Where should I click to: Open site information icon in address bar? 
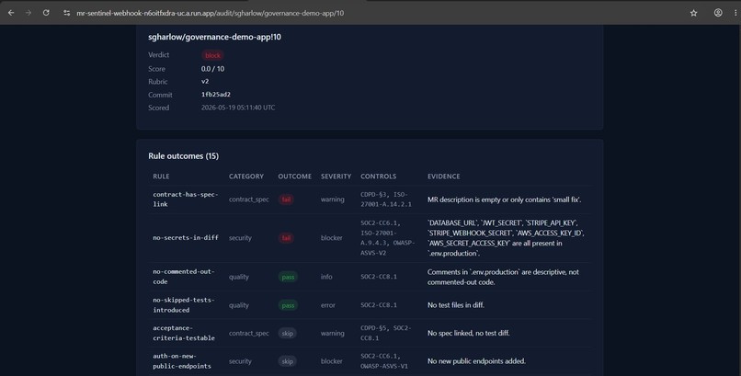coord(66,13)
